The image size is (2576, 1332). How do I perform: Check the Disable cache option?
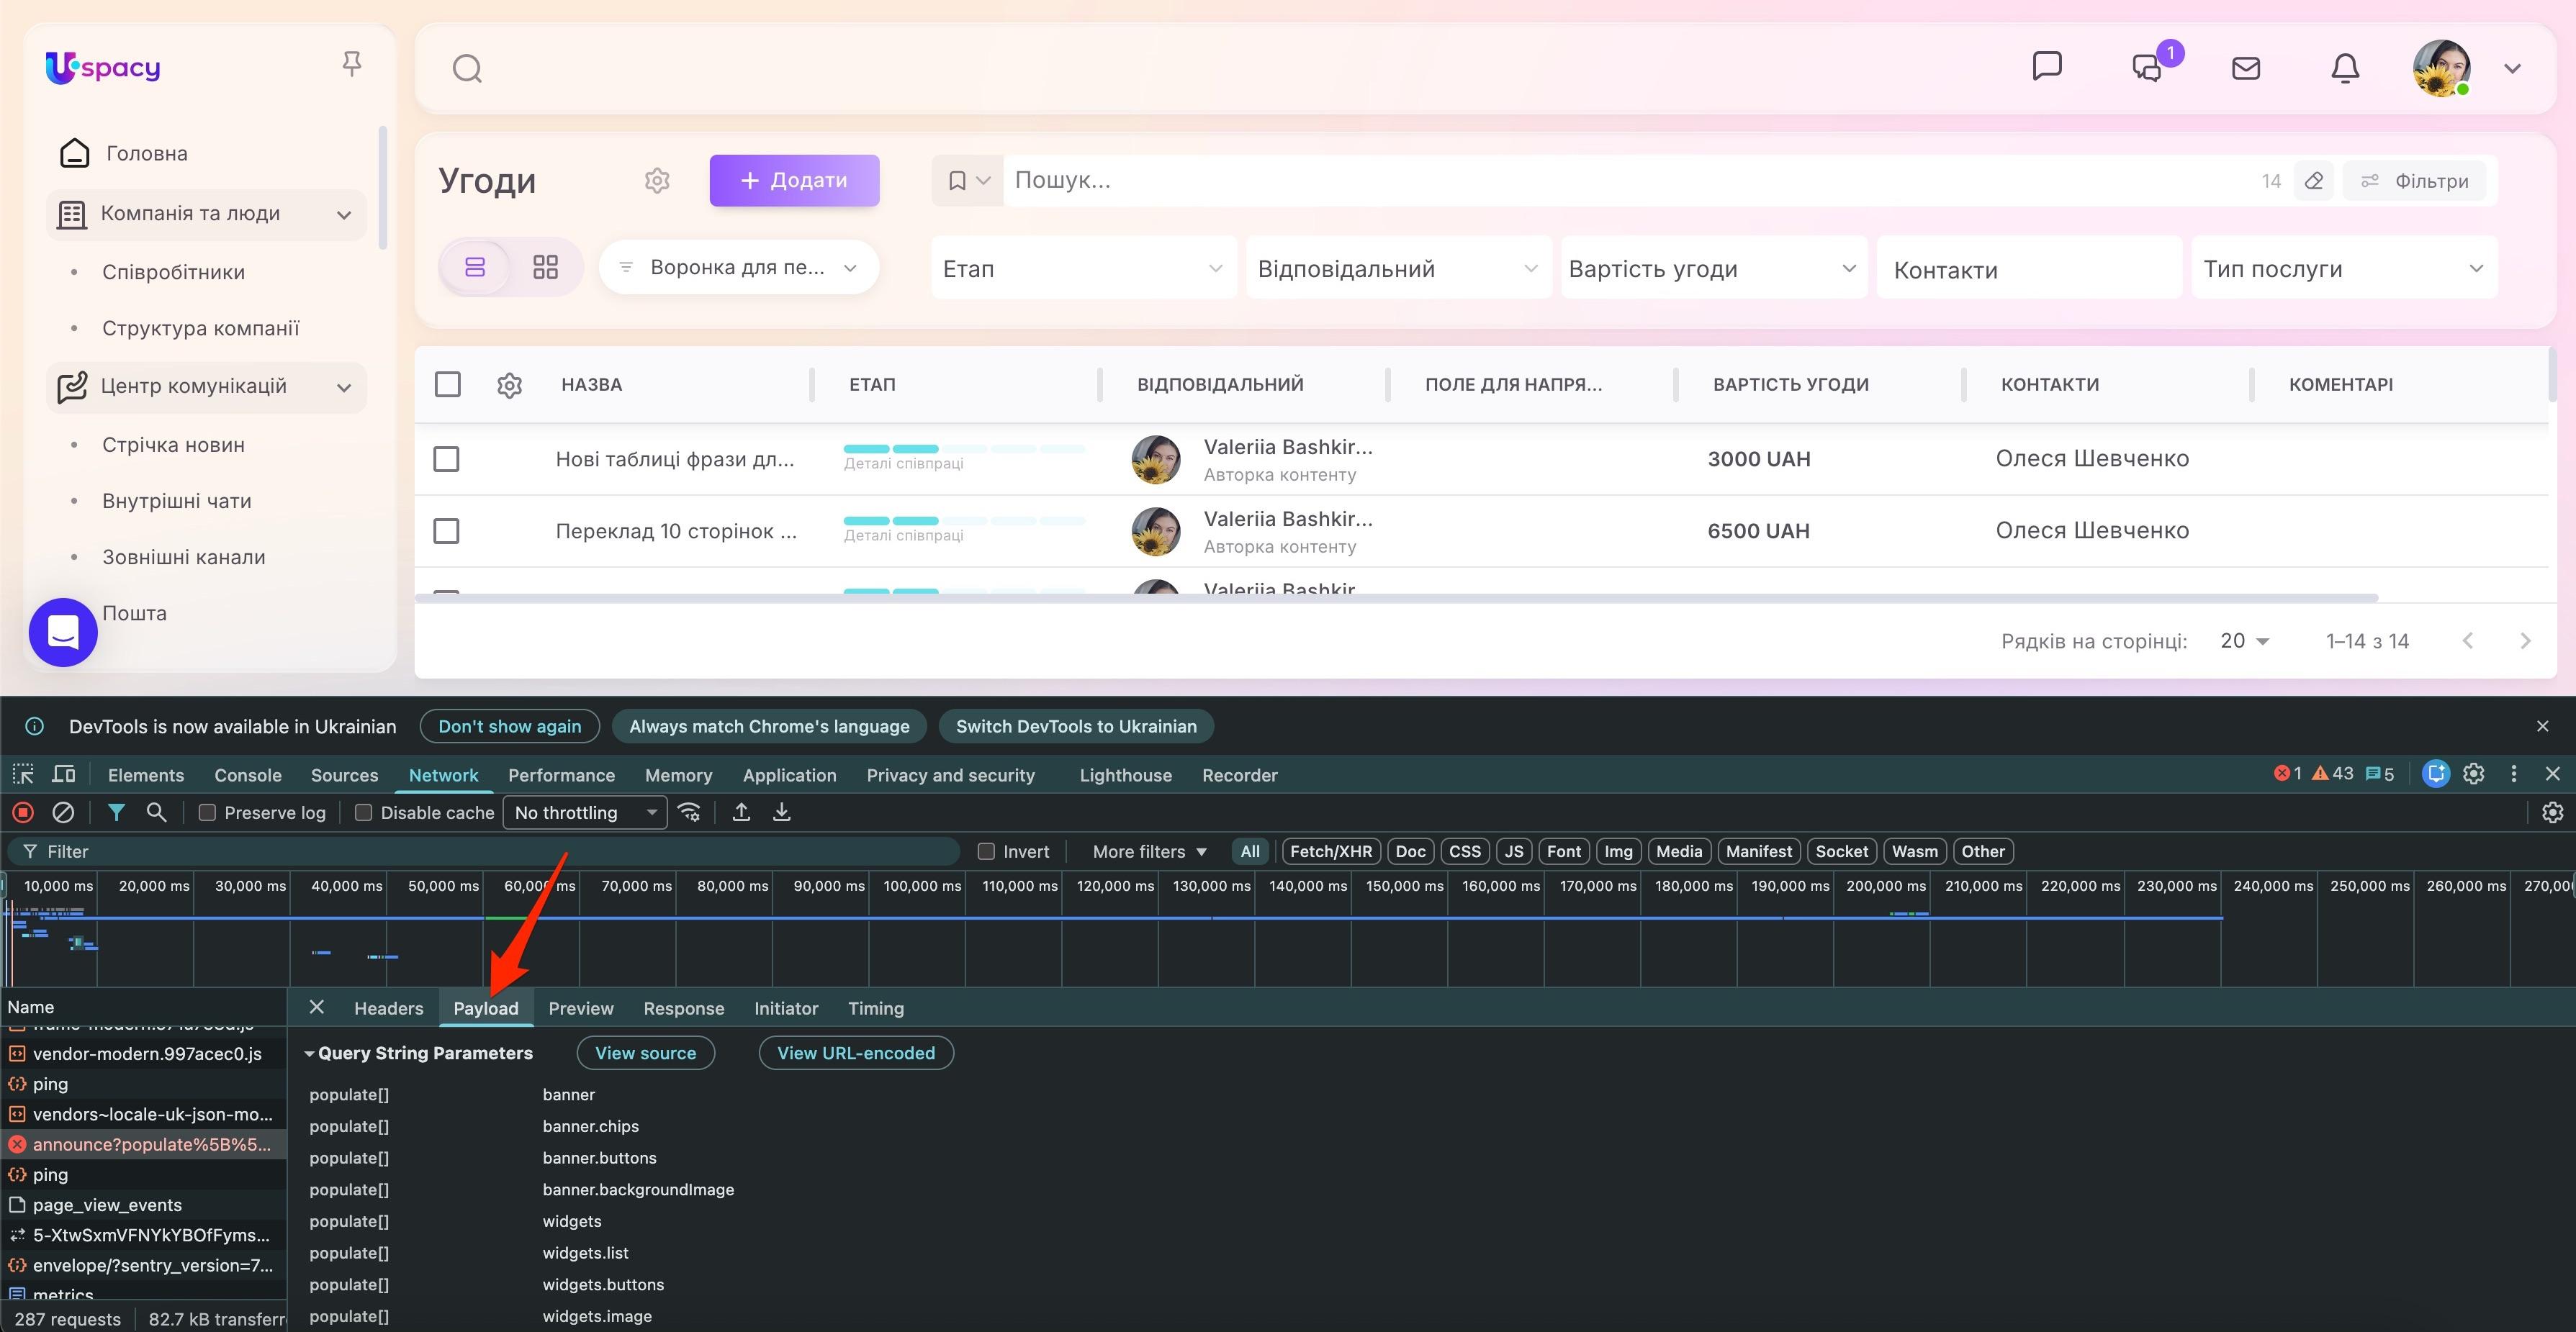point(364,812)
